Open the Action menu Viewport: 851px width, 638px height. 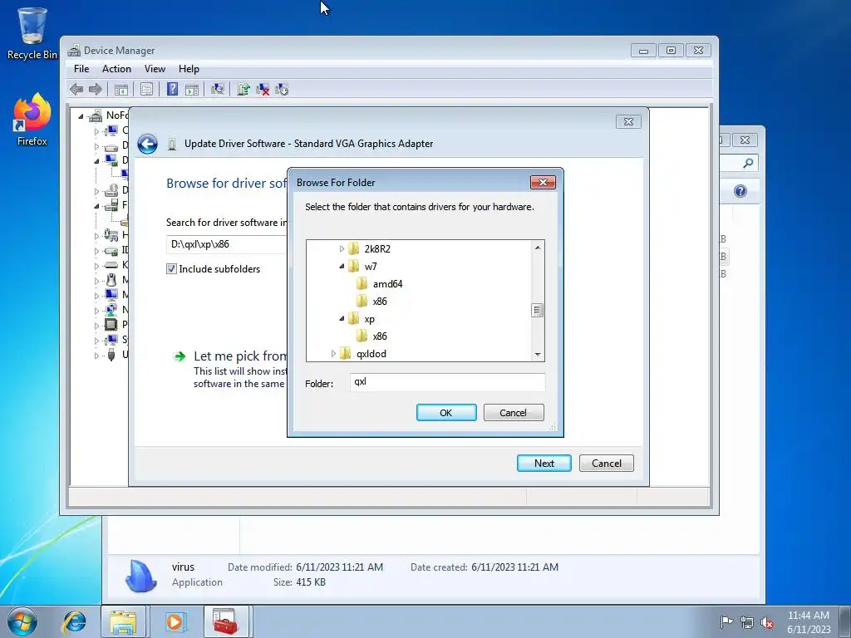[x=116, y=69]
